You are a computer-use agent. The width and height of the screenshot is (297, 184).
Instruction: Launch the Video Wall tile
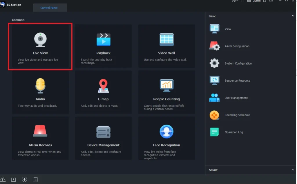(166, 47)
